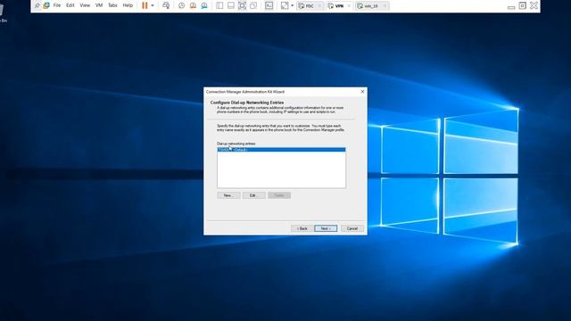The width and height of the screenshot is (571, 321).
Task: Open the View menu
Action: [85, 5]
